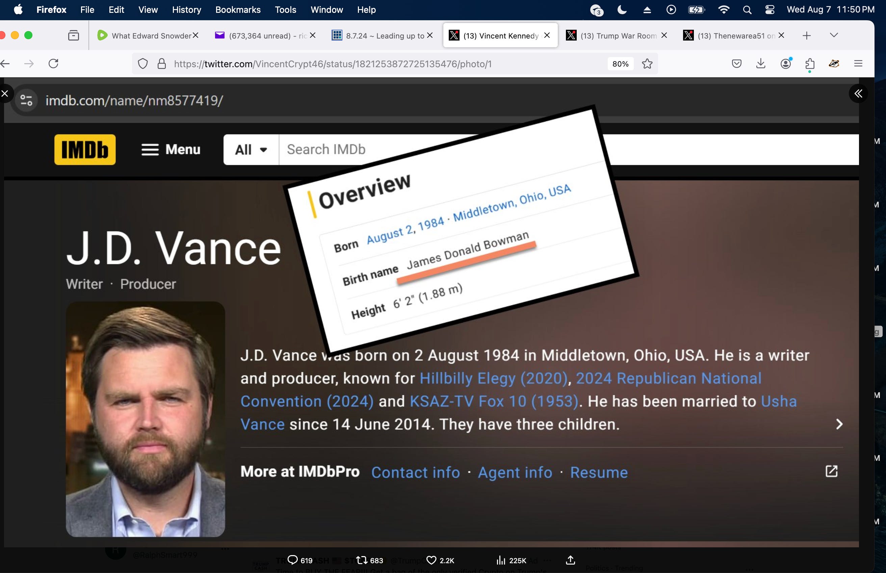Save page to Pocket icon
886x573 pixels.
(736, 64)
